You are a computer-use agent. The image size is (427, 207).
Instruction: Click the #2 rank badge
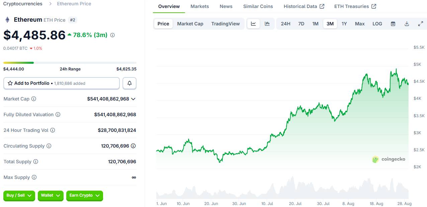click(73, 20)
